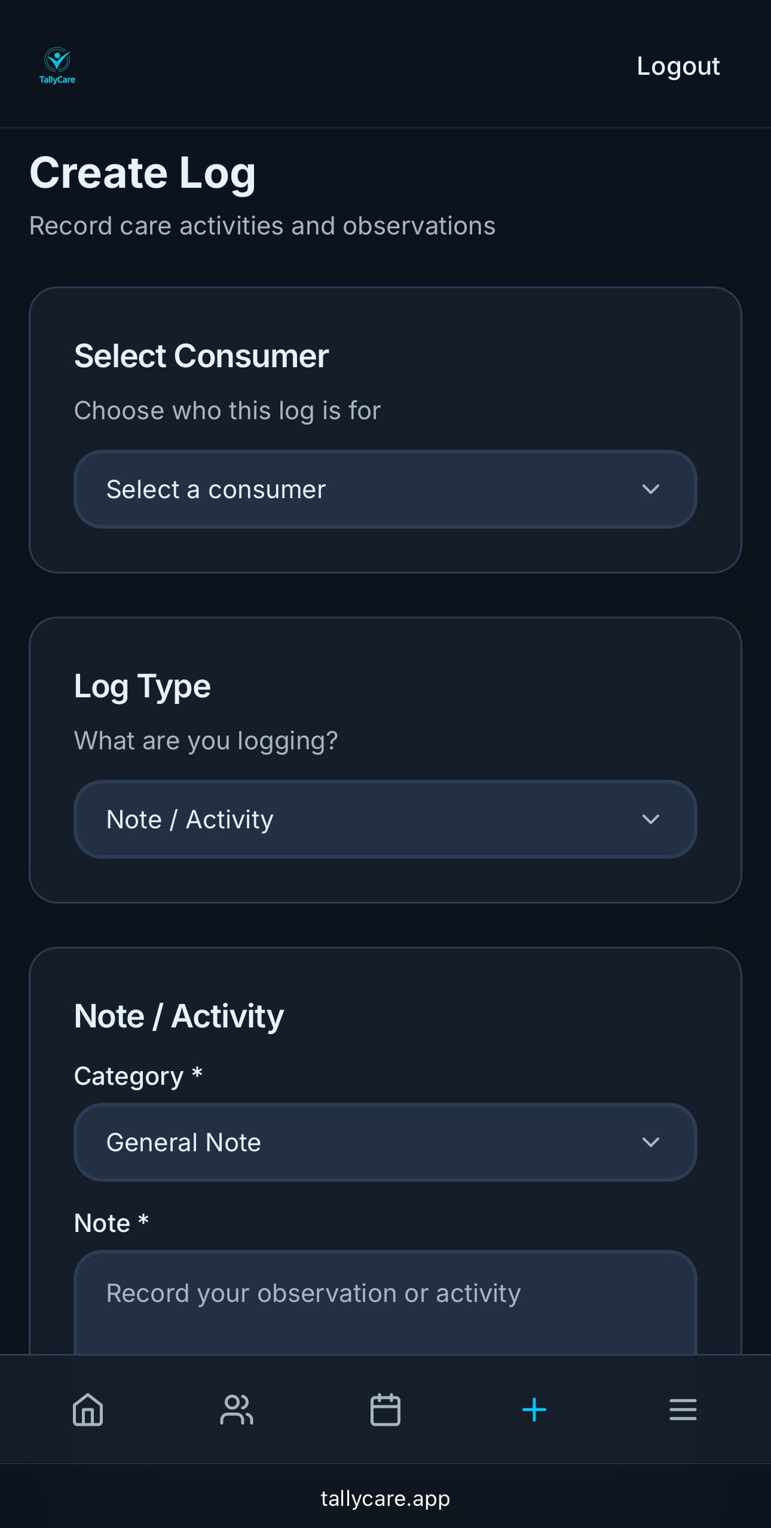This screenshot has width=771, height=1528.
Task: Log out using the Logout link
Action: [x=678, y=66]
